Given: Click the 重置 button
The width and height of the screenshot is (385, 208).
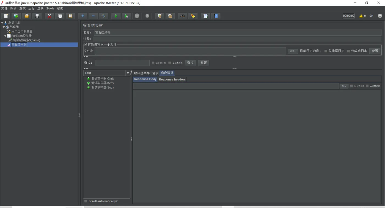Looking at the screenshot, I should coord(204,63).
